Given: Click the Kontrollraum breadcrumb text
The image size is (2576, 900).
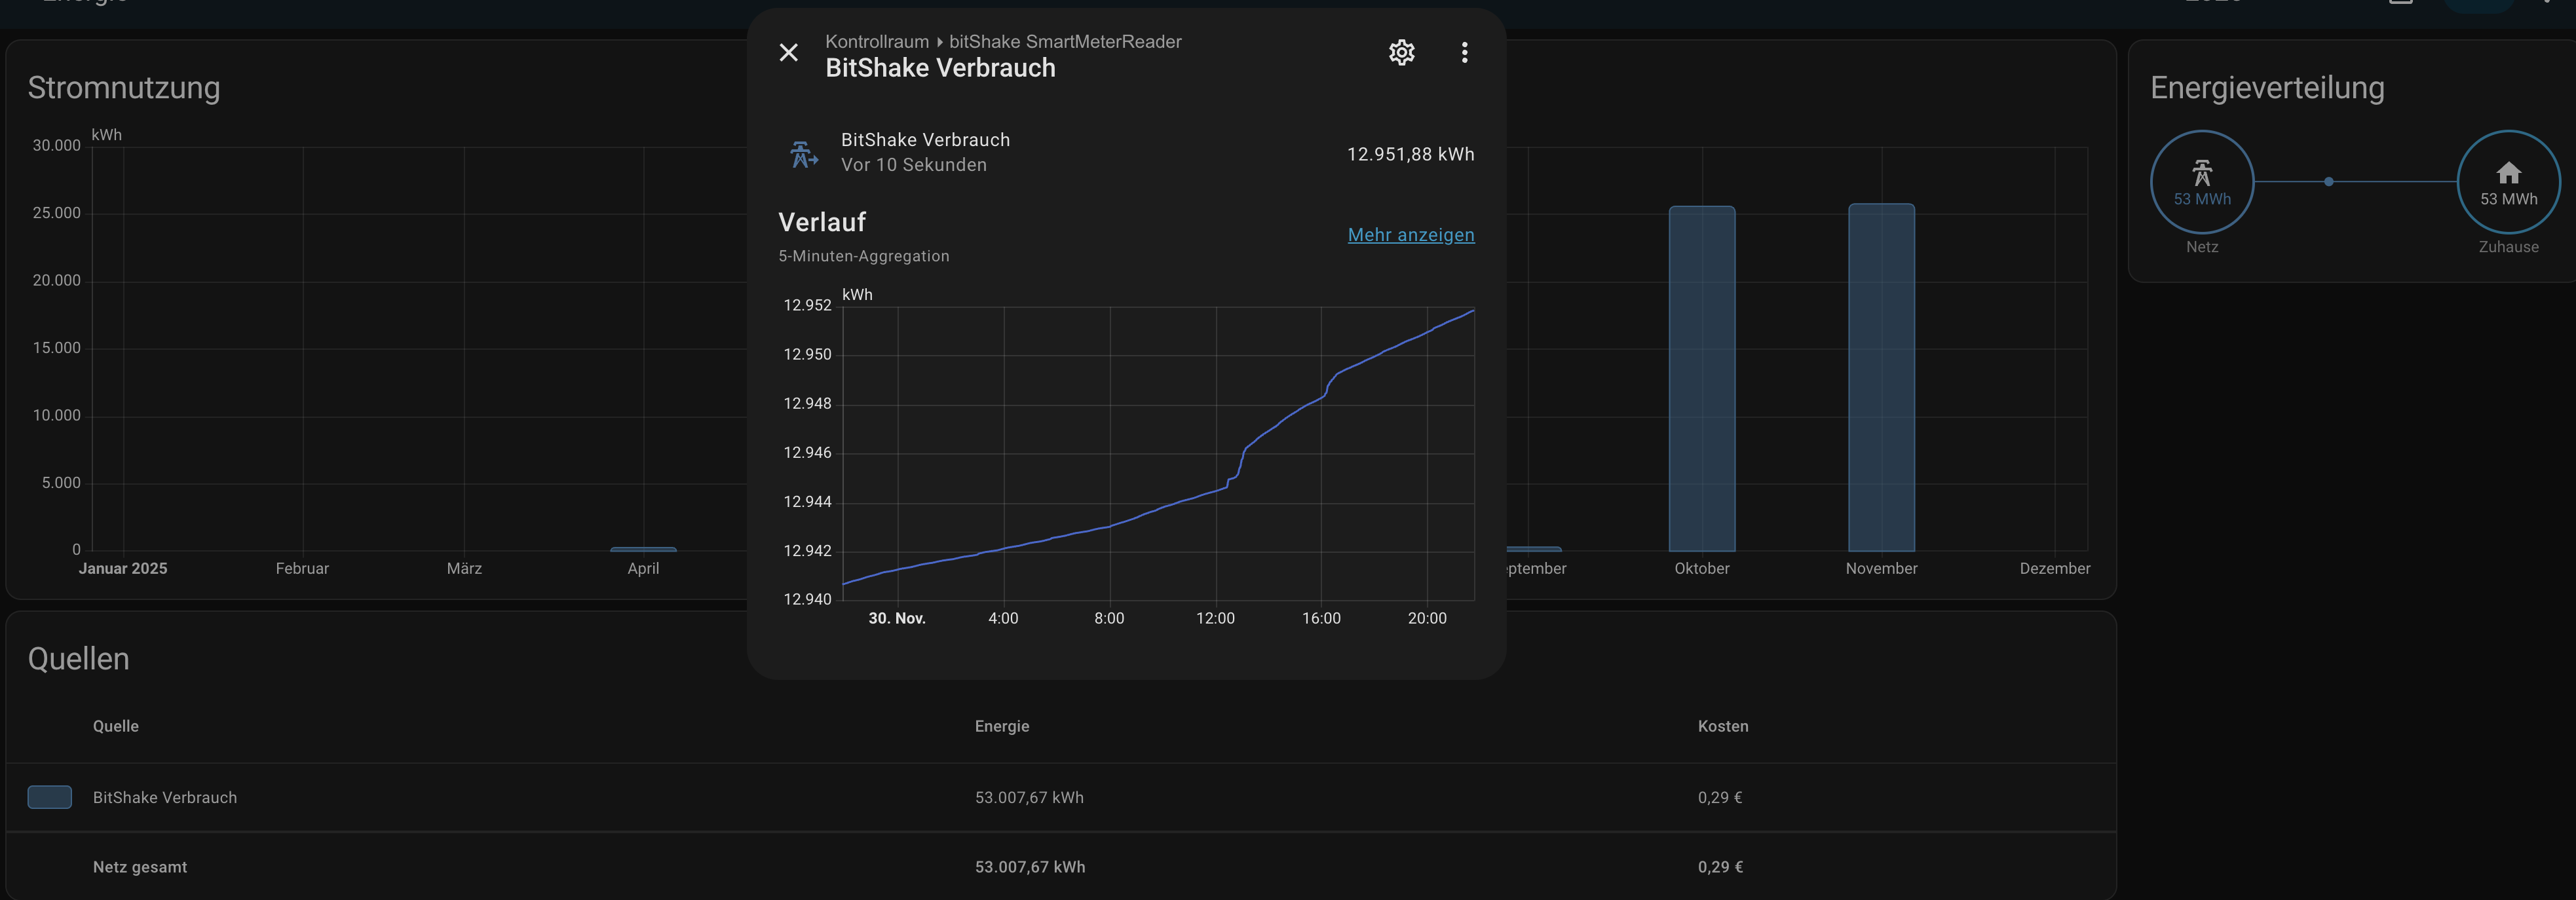Looking at the screenshot, I should (x=876, y=42).
